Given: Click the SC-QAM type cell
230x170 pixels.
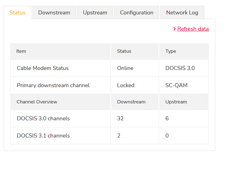Looking at the screenshot, I should pyautogui.click(x=176, y=85).
